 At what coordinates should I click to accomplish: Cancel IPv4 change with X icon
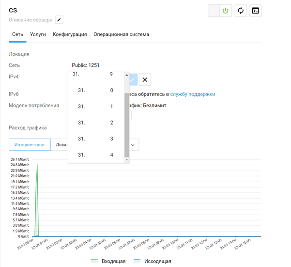pos(145,79)
